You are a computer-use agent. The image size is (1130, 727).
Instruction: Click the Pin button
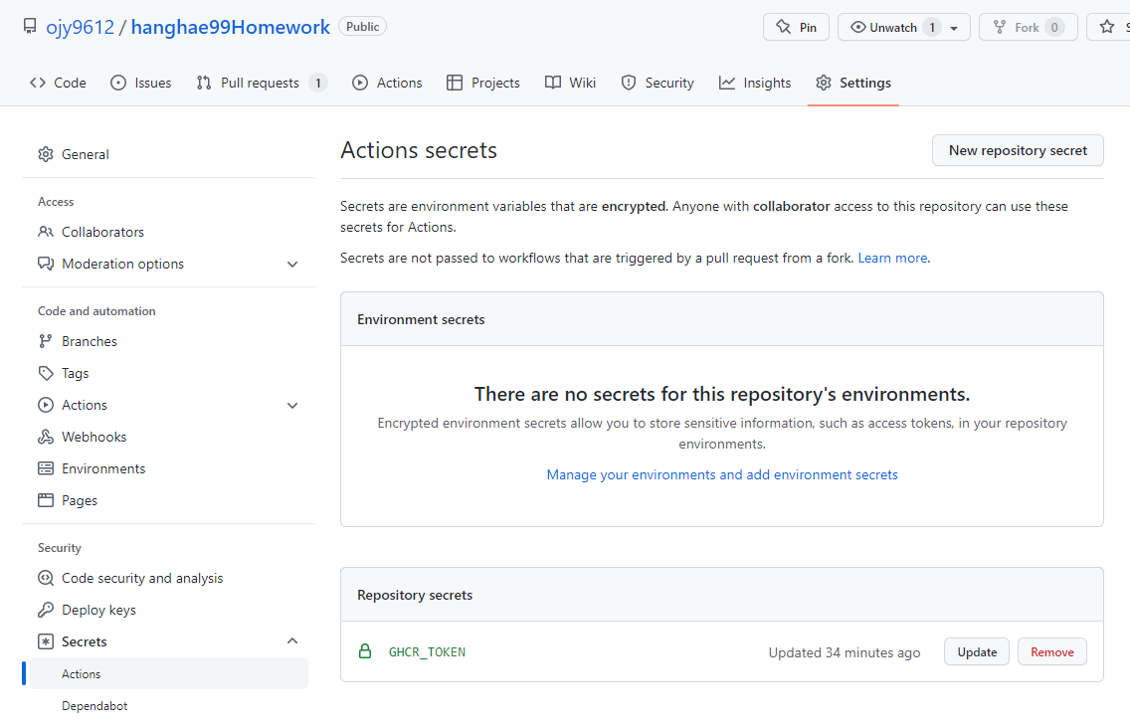coord(797,28)
